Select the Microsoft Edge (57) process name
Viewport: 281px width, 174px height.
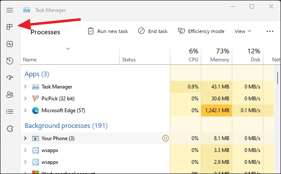click(x=63, y=110)
